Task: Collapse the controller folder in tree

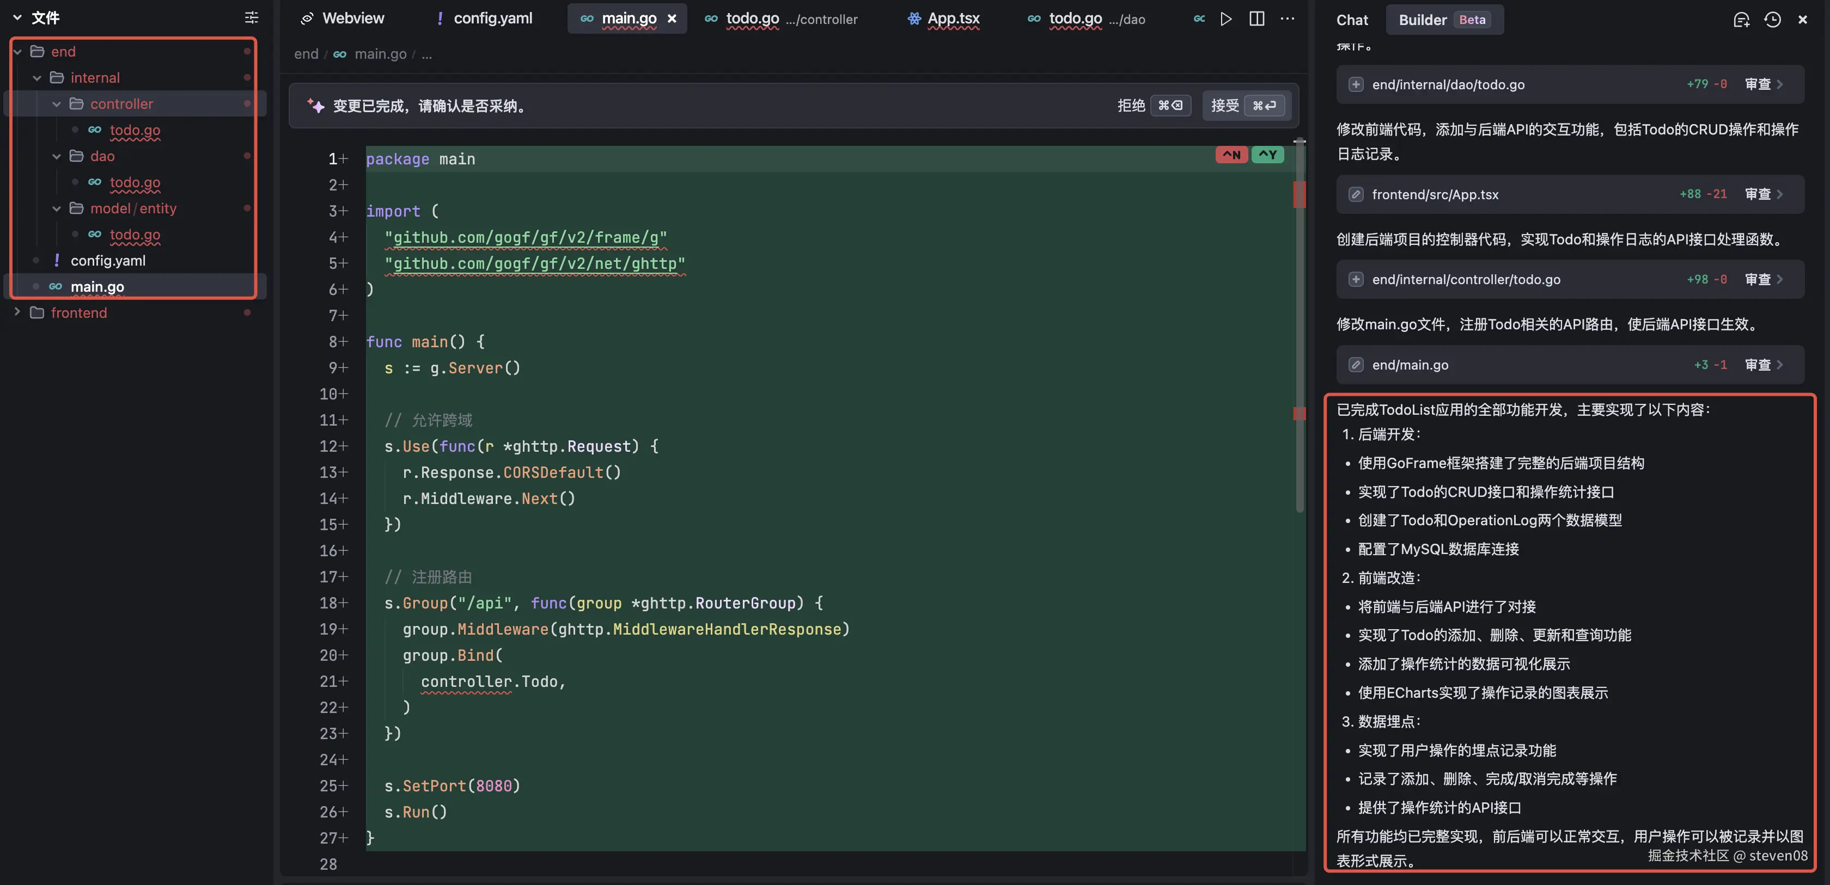Action: click(57, 103)
